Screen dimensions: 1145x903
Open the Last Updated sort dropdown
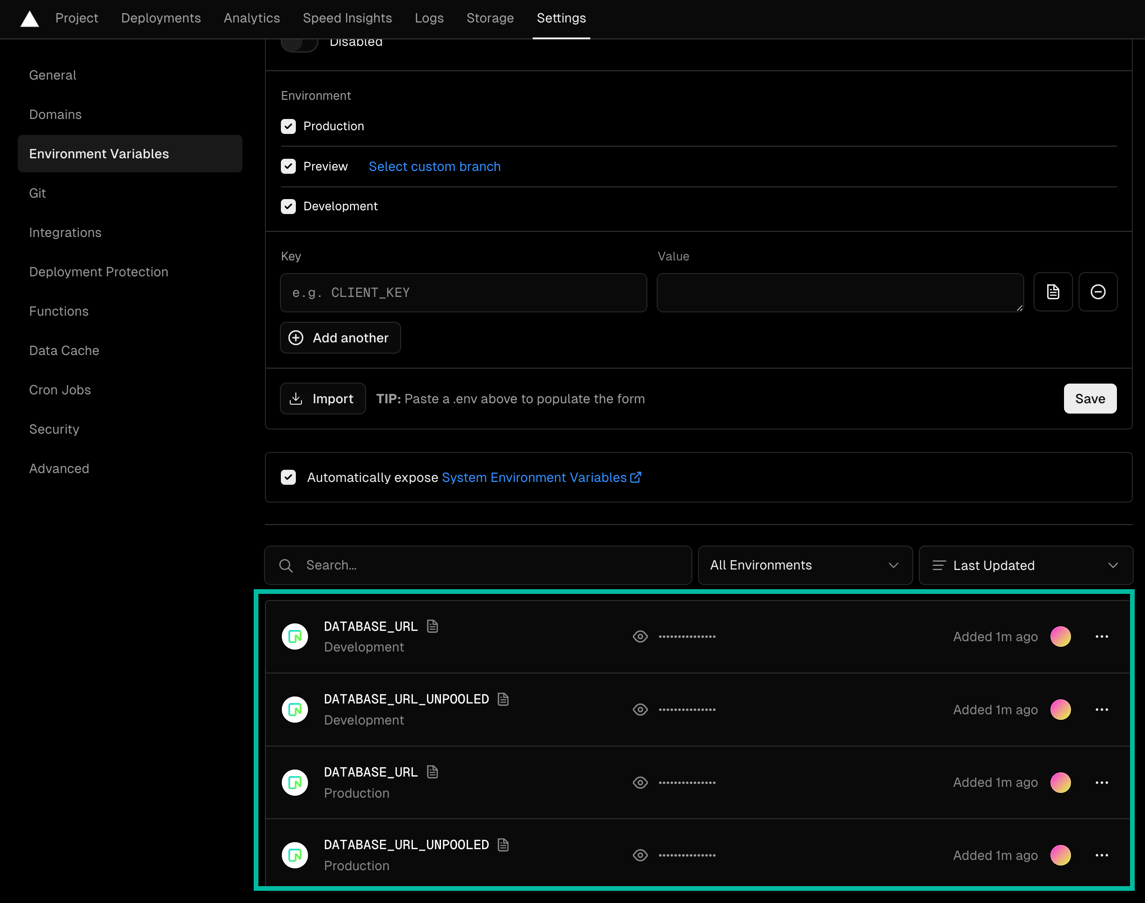[1026, 565]
